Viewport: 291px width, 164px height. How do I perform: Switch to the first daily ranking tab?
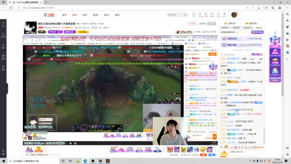225,28
